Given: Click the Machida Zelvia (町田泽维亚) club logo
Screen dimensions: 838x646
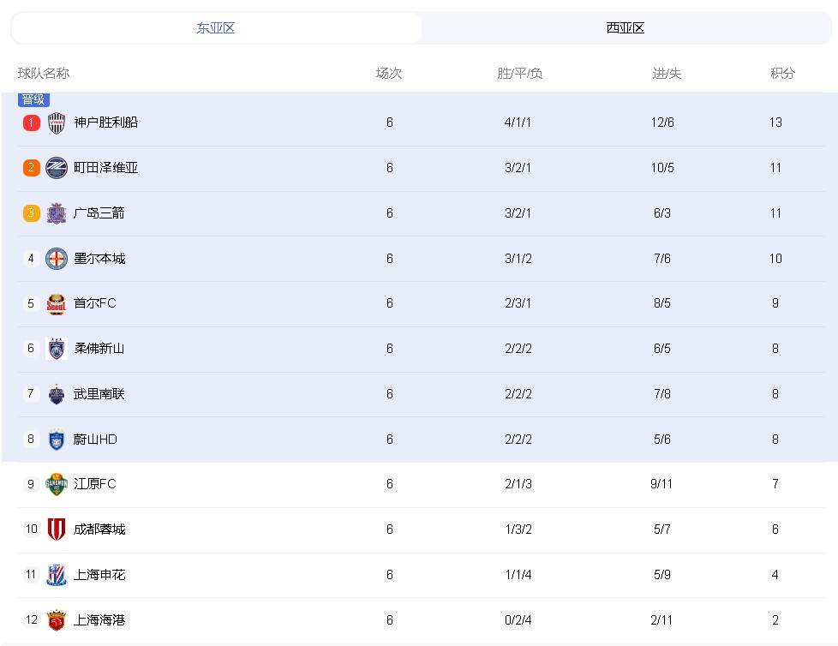Looking at the screenshot, I should (56, 168).
